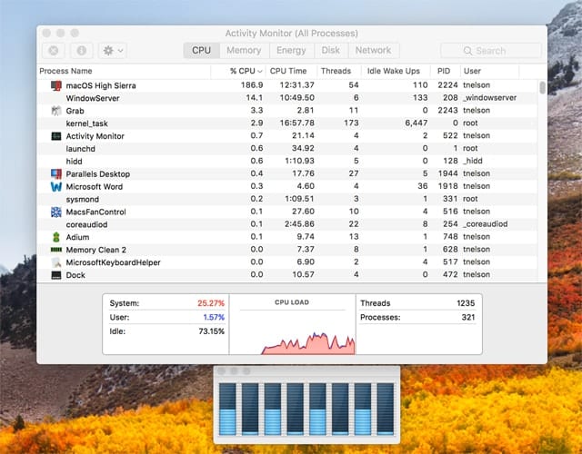Click the Parallels Desktop process icon

[56, 173]
